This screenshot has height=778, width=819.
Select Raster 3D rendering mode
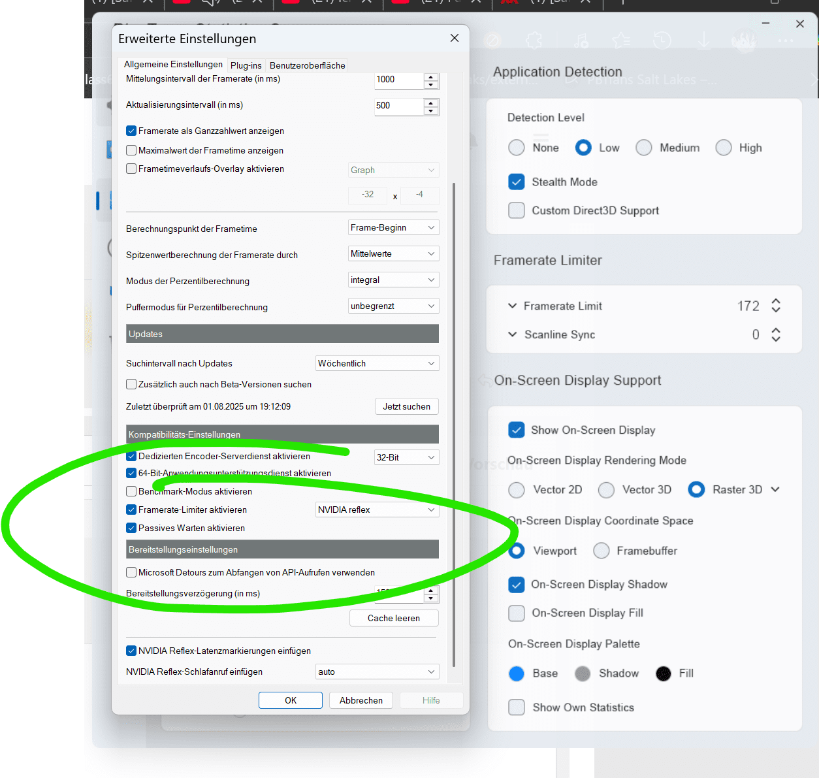tap(697, 490)
